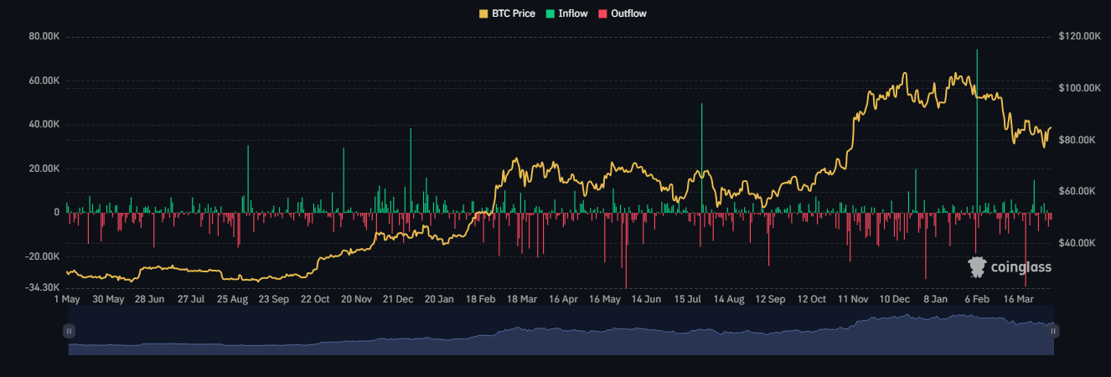Click the '6 Feb' date label
The width and height of the screenshot is (1111, 377).
977,299
